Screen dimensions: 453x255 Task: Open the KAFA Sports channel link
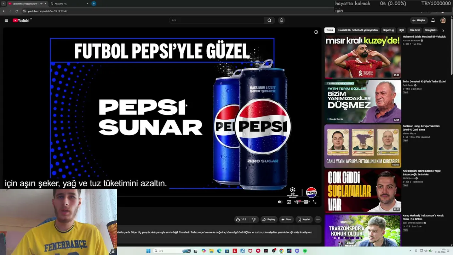[408, 178]
